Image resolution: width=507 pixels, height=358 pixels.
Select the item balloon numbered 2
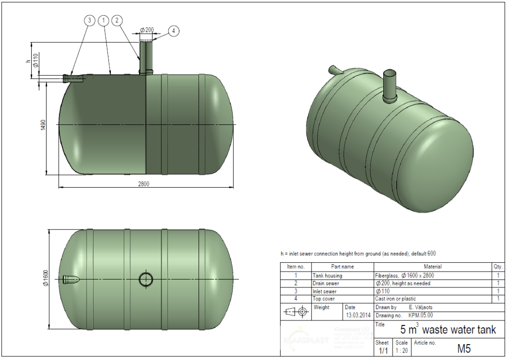(117, 21)
